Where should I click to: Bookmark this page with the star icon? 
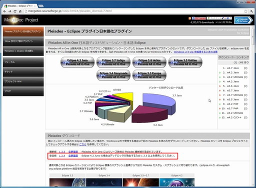point(246,11)
